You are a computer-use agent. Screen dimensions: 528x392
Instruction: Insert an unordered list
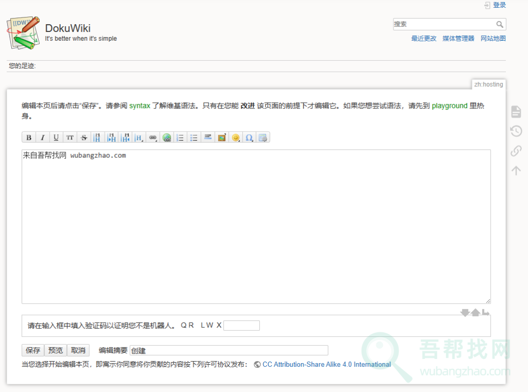click(193, 137)
